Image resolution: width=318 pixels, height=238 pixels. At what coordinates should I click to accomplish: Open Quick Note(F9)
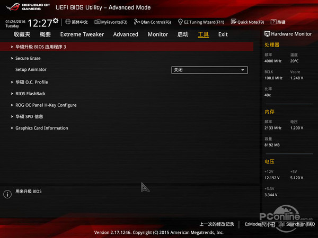tap(248, 22)
